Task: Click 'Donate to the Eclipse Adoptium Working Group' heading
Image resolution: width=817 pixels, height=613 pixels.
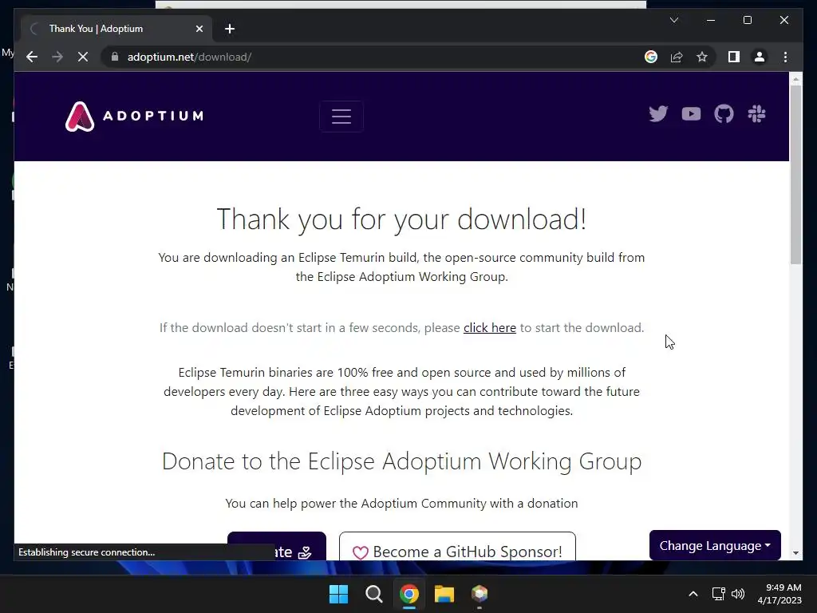Action: coord(402,461)
